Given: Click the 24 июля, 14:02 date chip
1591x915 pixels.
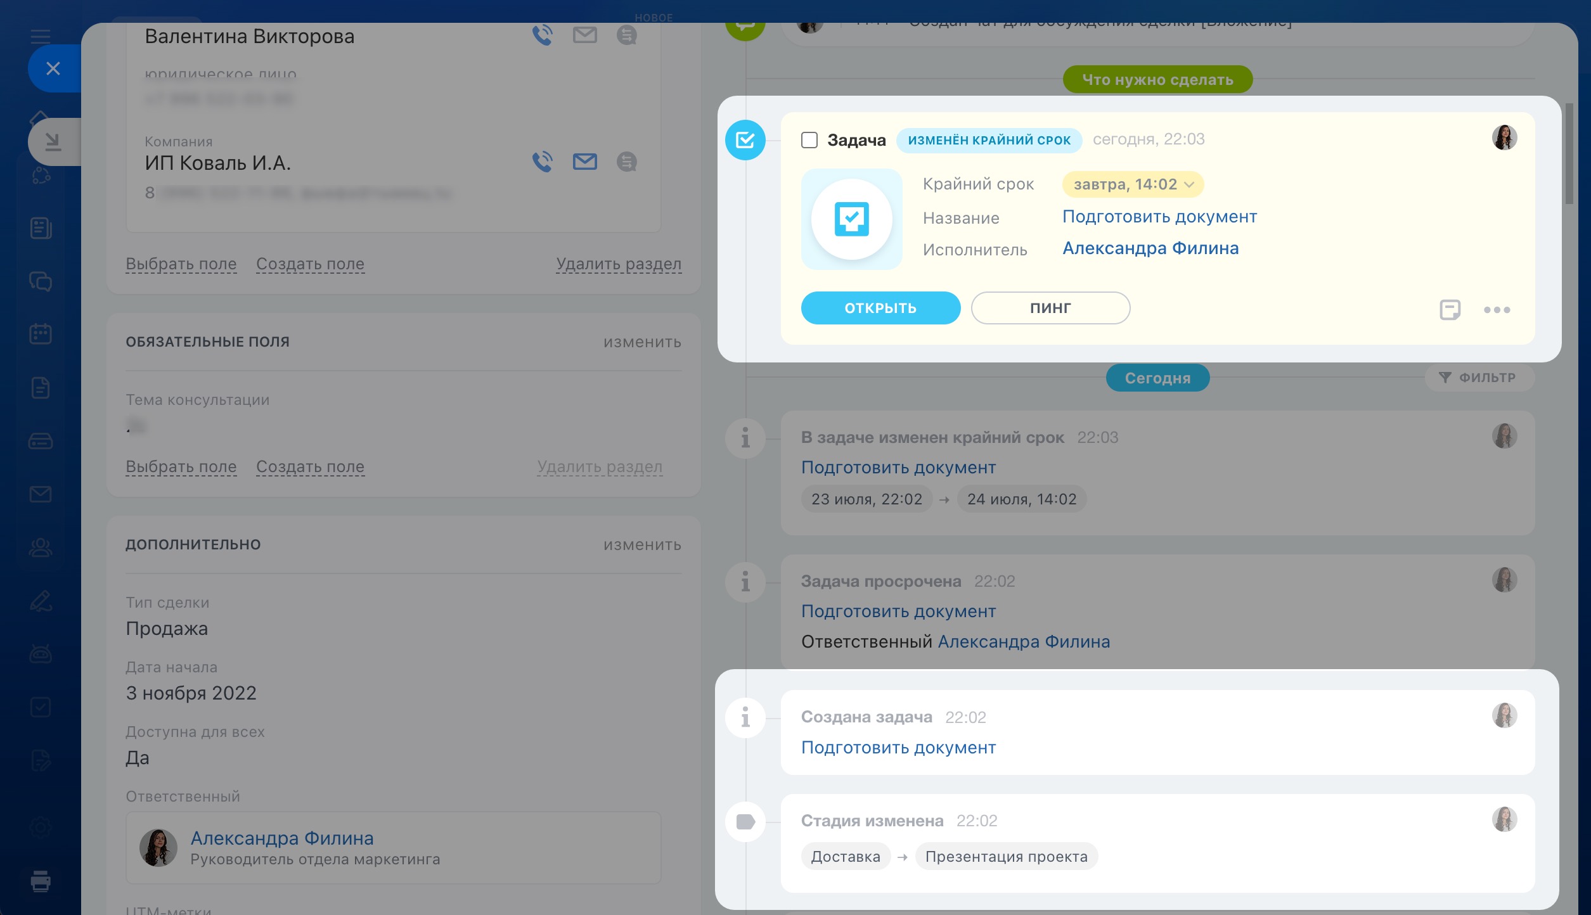Looking at the screenshot, I should [1022, 499].
